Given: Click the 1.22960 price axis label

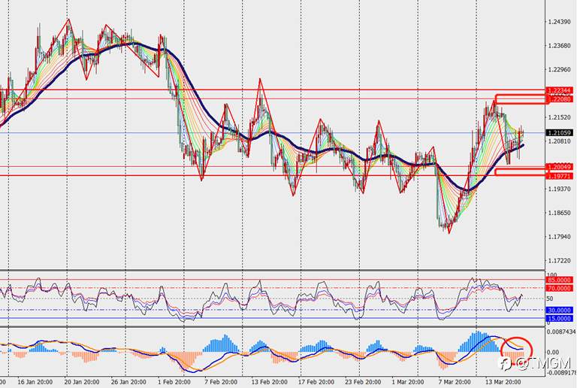Looking at the screenshot, I should point(559,70).
